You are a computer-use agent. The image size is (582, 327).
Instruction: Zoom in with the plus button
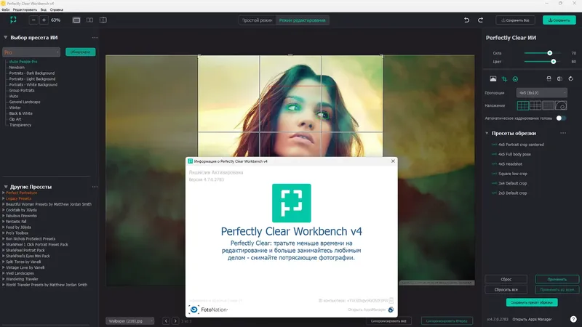[44, 20]
